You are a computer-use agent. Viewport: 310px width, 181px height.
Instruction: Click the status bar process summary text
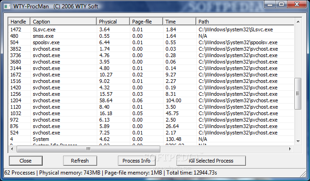(111, 173)
